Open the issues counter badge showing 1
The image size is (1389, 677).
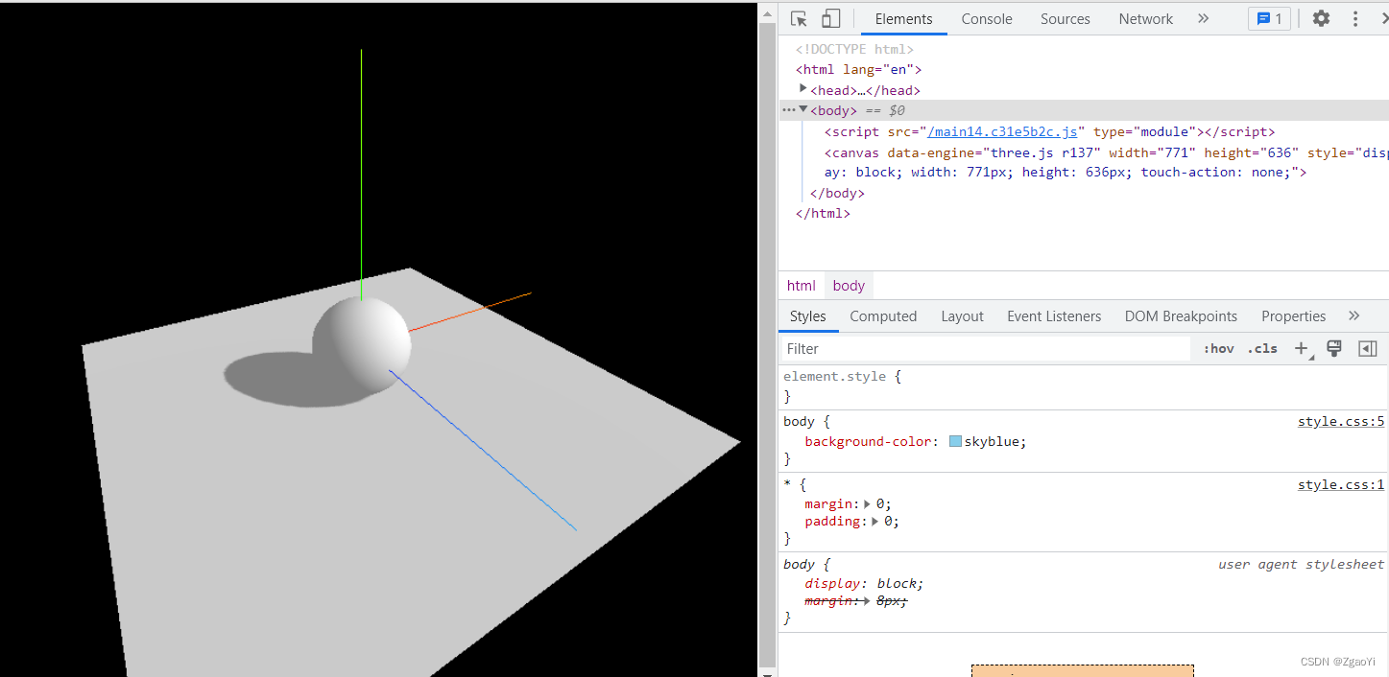click(1269, 19)
